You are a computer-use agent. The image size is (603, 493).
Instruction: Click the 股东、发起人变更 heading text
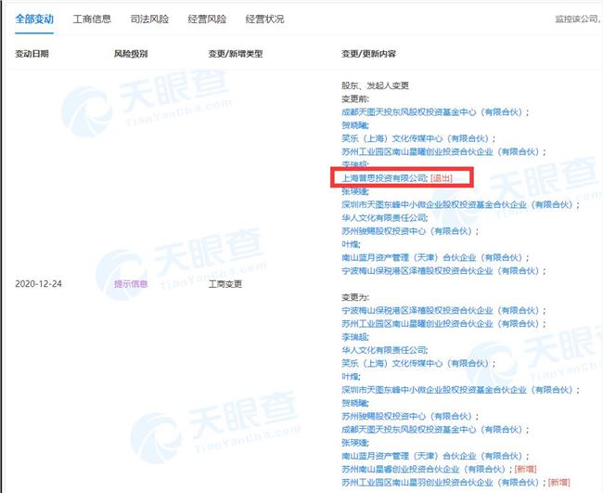376,85
